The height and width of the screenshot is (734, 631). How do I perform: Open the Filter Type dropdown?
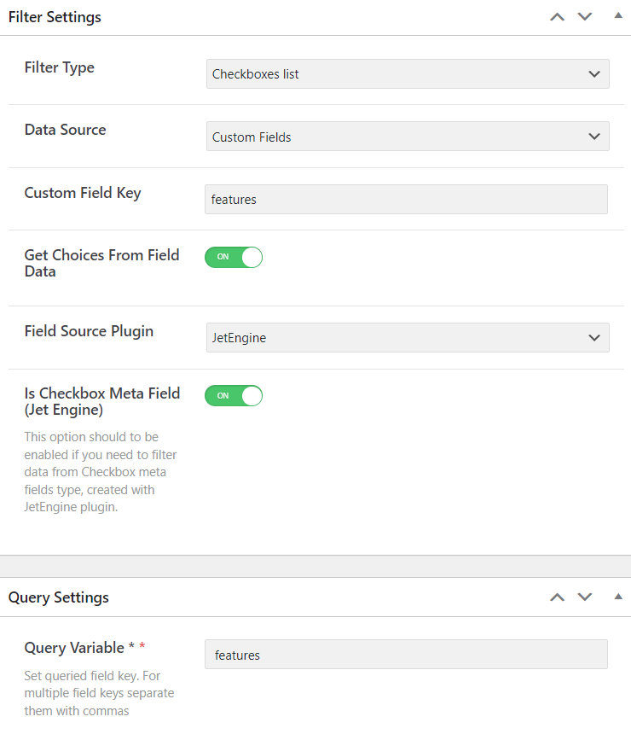[x=408, y=74]
